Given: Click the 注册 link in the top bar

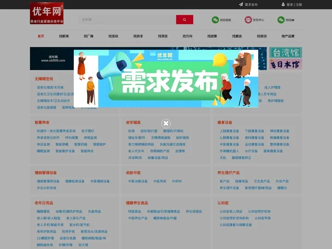Looking at the screenshot, I should [299, 5].
